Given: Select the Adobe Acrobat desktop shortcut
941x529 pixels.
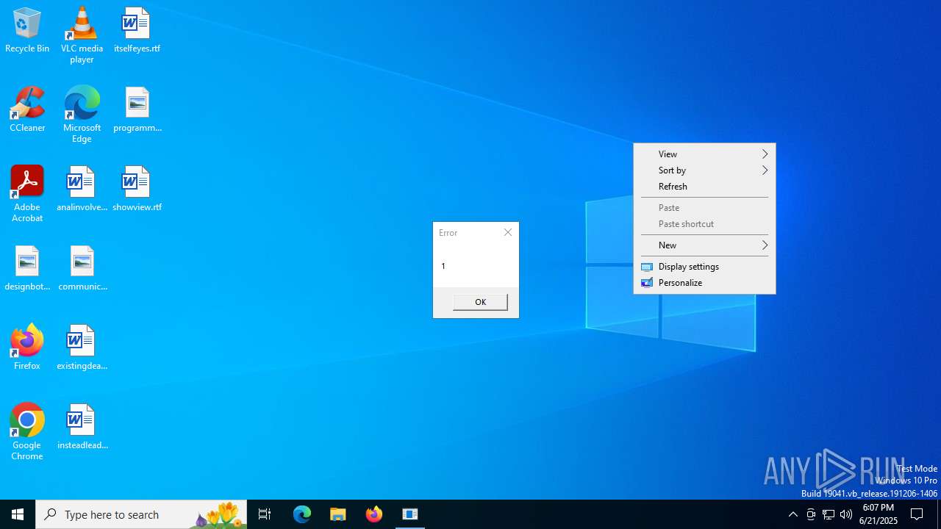Looking at the screenshot, I should [x=27, y=193].
